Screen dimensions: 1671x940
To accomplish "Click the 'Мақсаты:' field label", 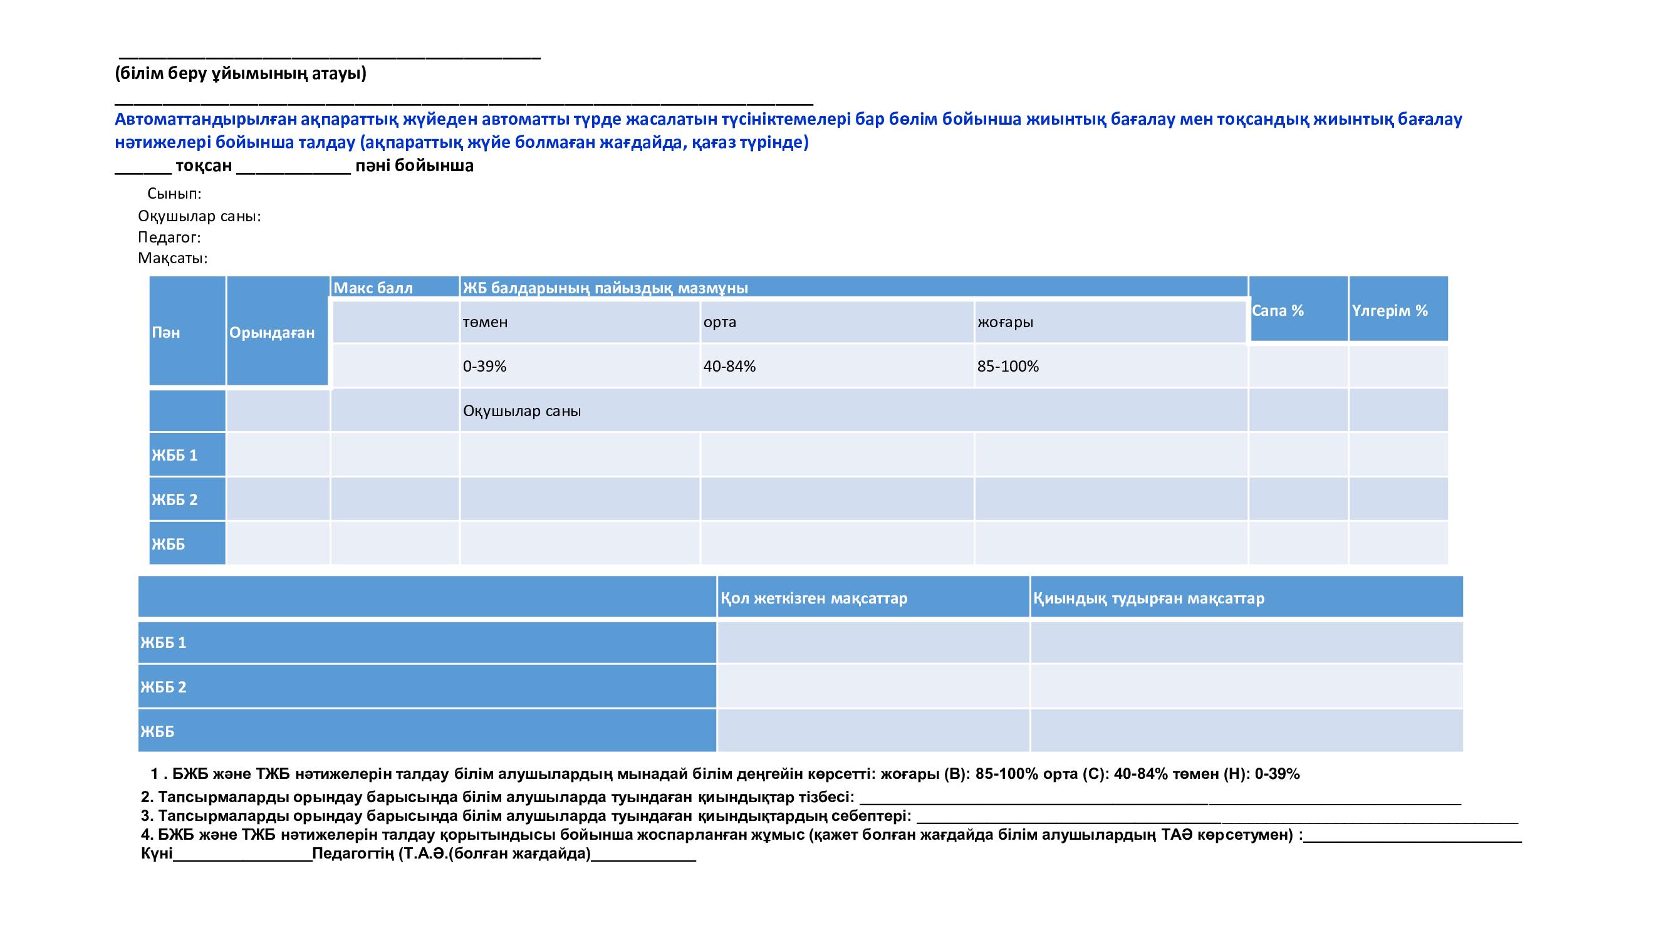I will 172,258.
